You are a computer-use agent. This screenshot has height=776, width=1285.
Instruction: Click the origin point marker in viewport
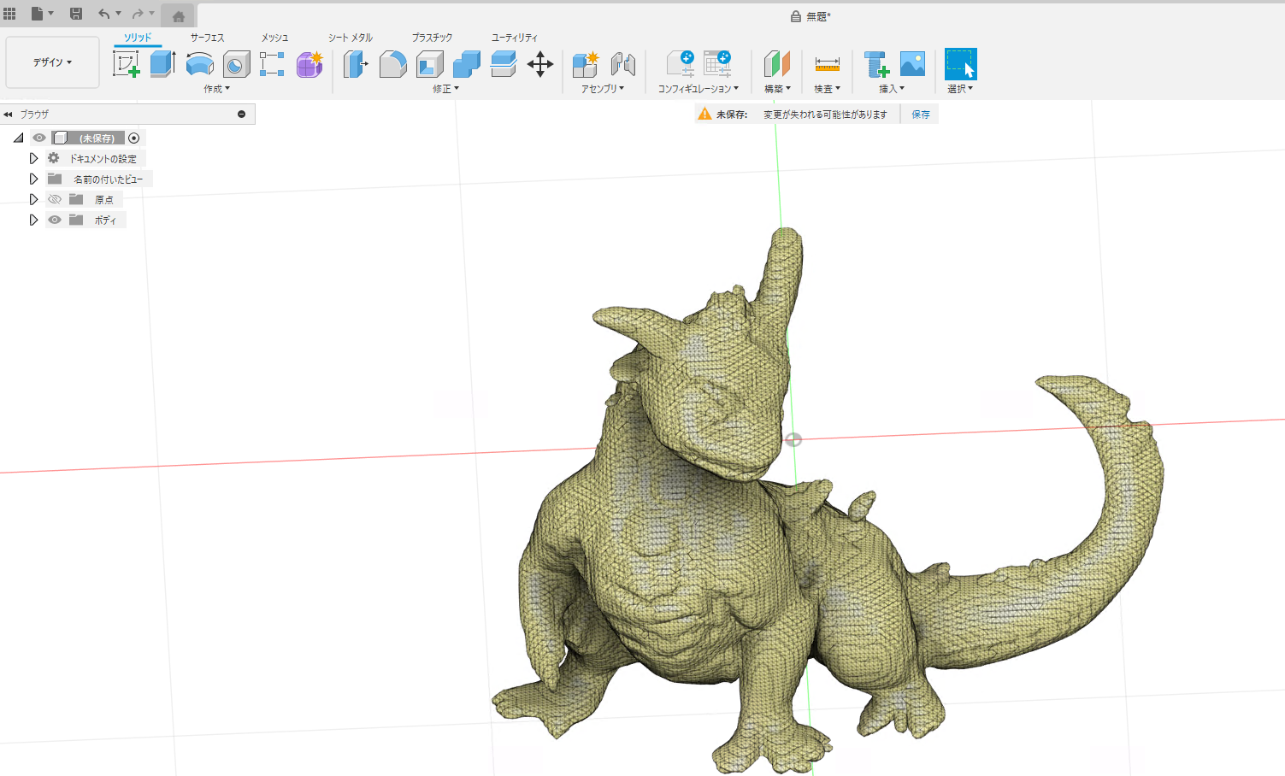pos(793,439)
